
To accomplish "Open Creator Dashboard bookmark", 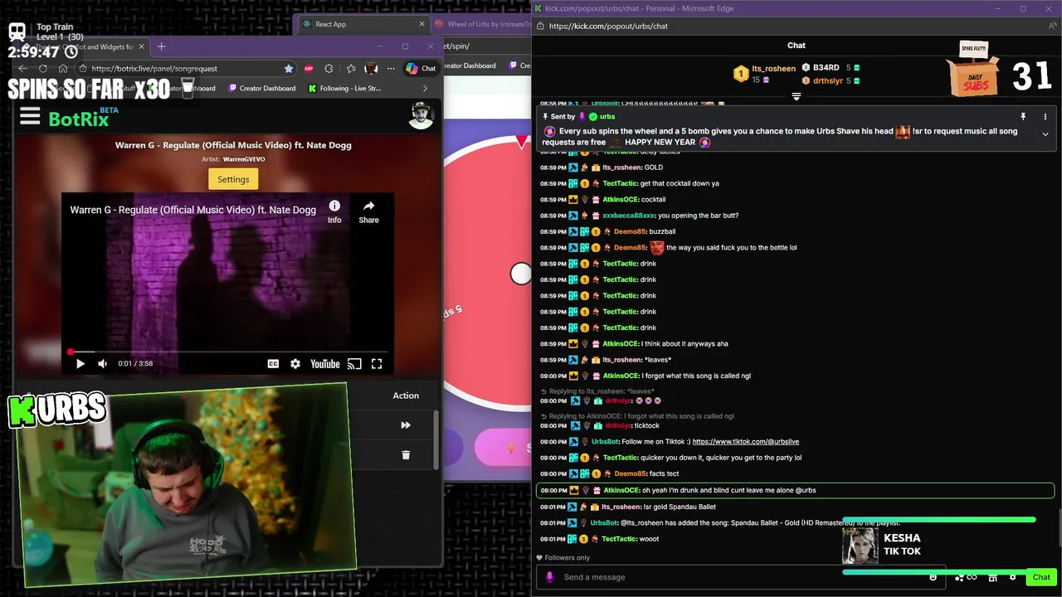I will pos(261,88).
